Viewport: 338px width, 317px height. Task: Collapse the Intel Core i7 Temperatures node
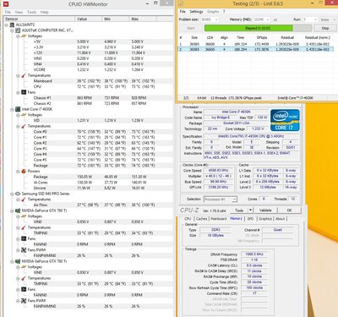18,126
